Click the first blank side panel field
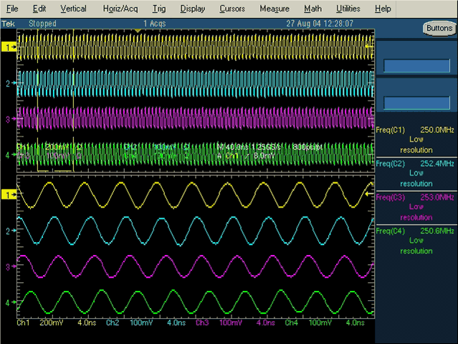The image size is (458, 344). click(416, 65)
